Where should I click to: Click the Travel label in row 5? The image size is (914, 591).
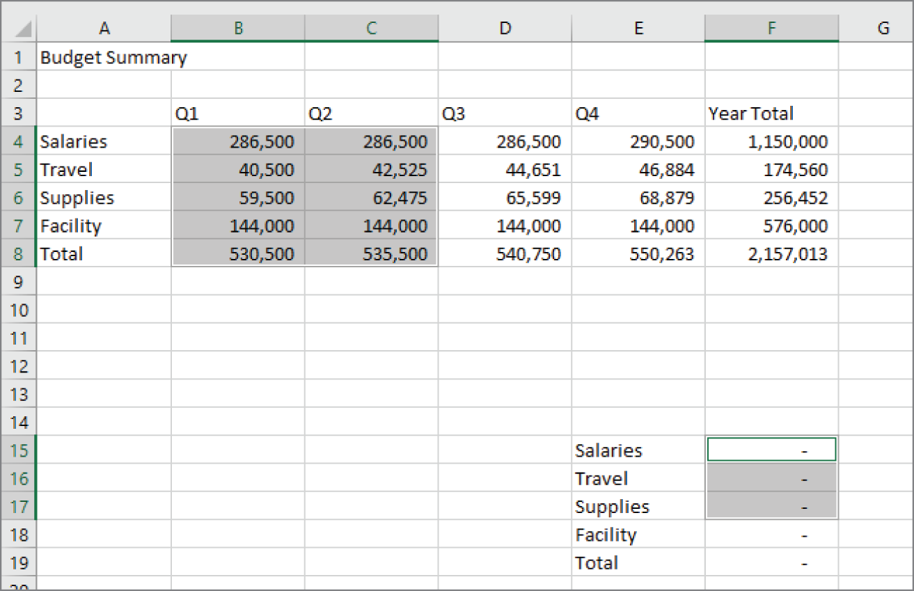[104, 170]
